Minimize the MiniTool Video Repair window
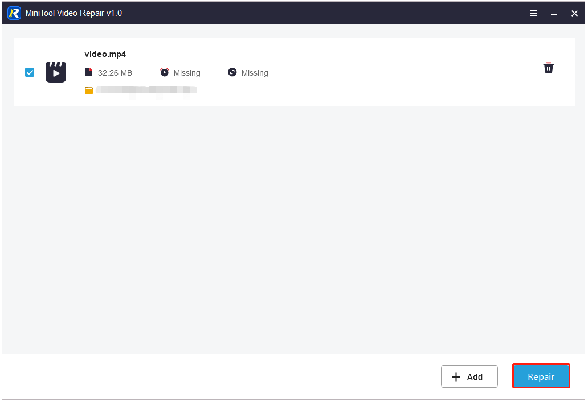588x402 pixels. 554,13
